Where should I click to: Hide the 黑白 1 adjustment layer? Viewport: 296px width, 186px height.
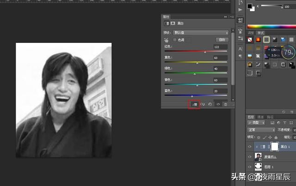pyautogui.click(x=250, y=146)
